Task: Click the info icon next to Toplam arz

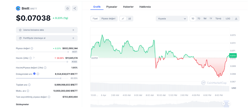Action: (29, 85)
